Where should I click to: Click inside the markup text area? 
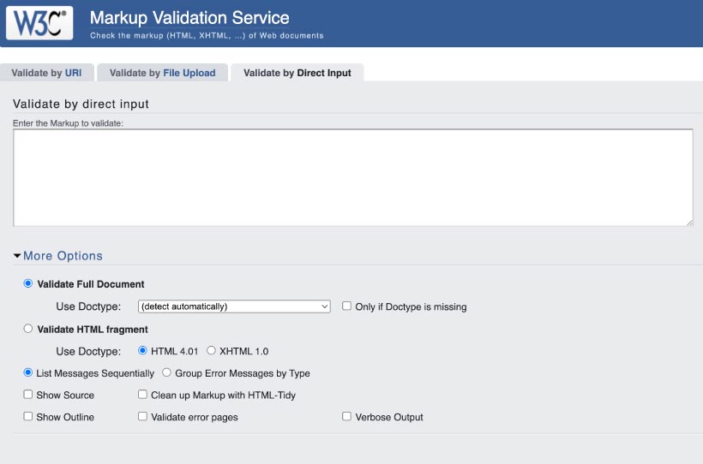coord(353,178)
